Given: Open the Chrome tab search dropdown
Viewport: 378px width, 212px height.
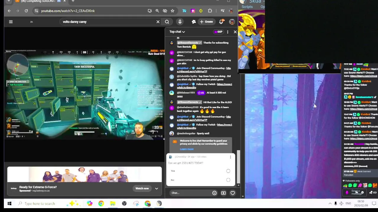Looking at the screenshot, I should tap(9, 1).
